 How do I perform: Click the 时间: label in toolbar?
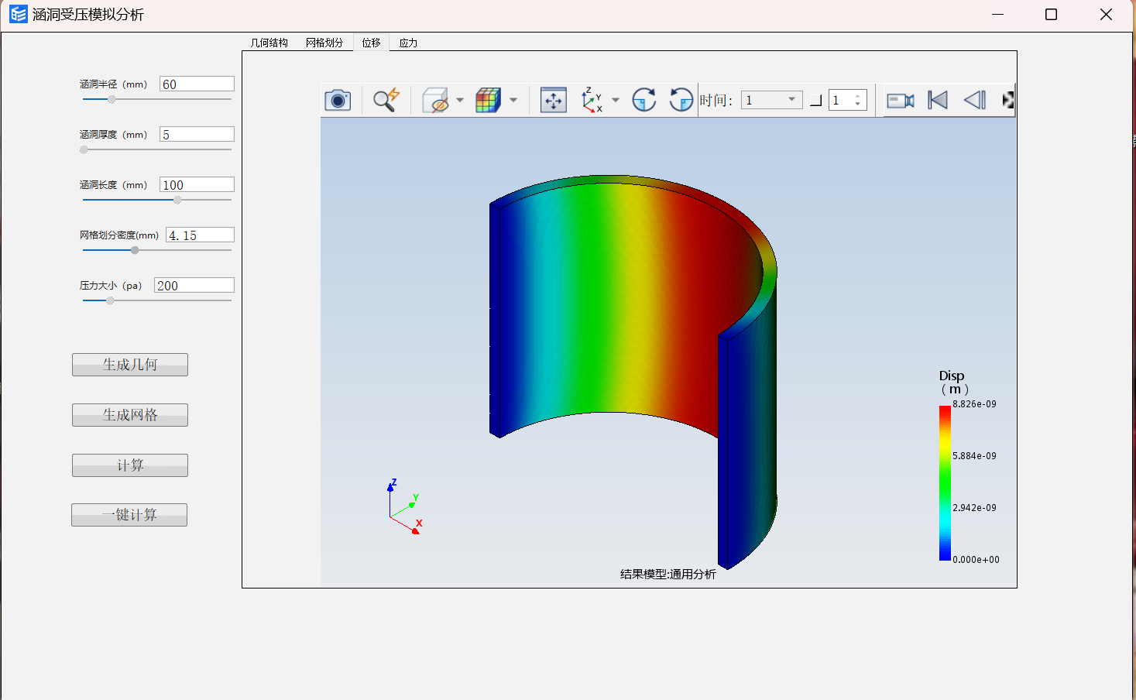point(716,100)
